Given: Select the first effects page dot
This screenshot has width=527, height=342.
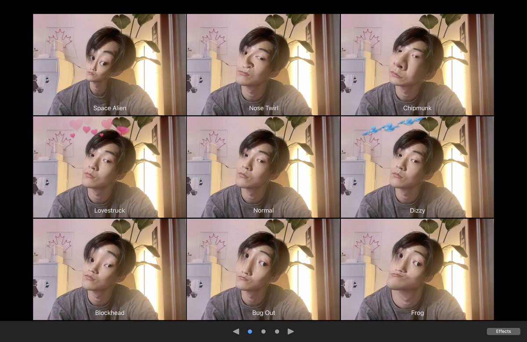Looking at the screenshot, I should (250, 331).
